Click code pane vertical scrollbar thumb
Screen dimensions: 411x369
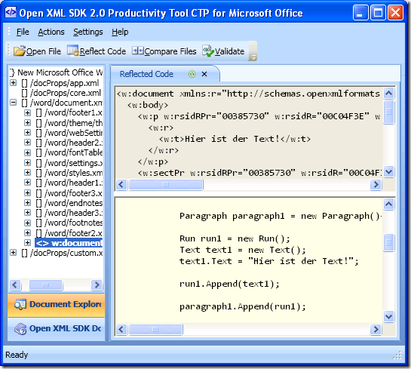(x=388, y=242)
